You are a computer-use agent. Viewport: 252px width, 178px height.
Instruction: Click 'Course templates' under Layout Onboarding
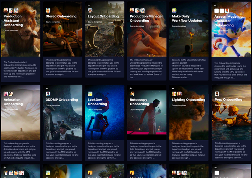click(x=95, y=22)
